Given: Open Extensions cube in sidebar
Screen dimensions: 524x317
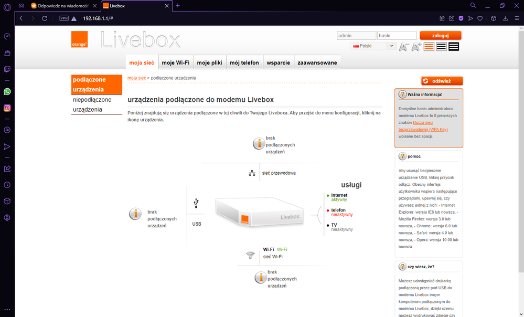Looking at the screenshot, I should click(7, 202).
